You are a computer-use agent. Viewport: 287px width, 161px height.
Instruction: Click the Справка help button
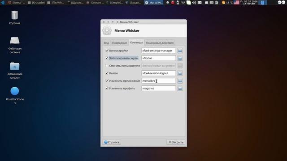[112, 142]
